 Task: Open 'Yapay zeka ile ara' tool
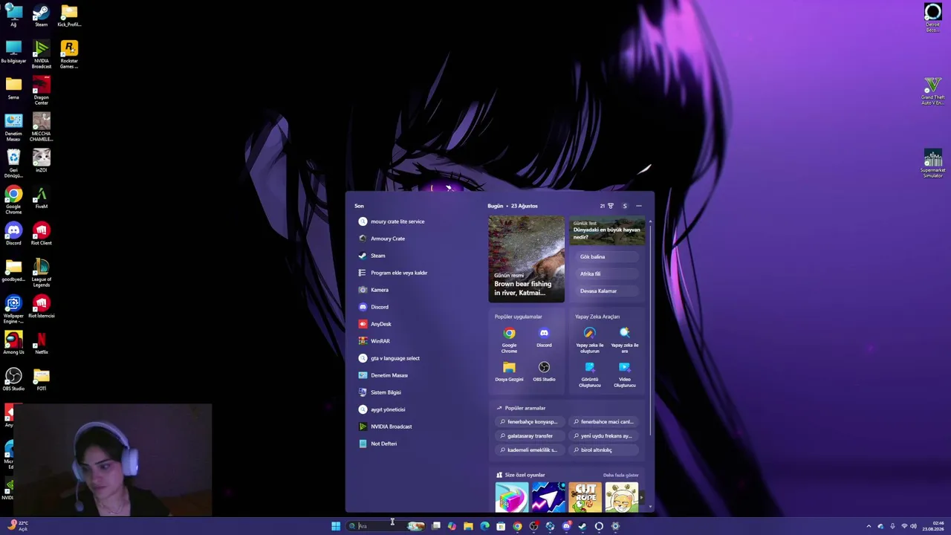click(624, 340)
